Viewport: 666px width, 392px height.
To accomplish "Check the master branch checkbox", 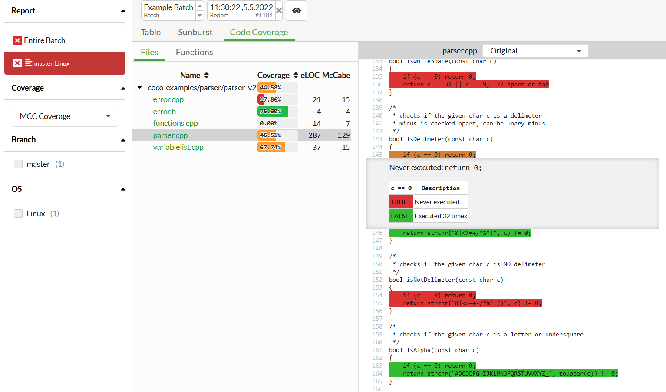I will (x=18, y=164).
